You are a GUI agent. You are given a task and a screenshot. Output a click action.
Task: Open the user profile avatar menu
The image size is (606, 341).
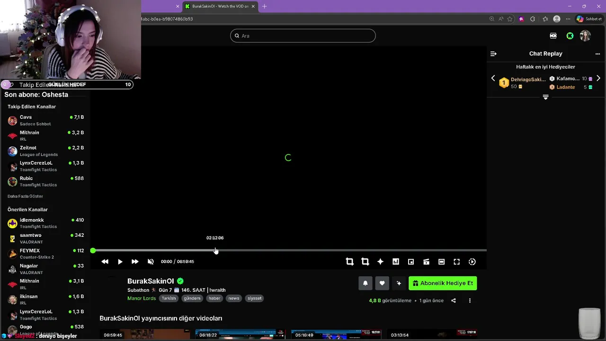[585, 36]
